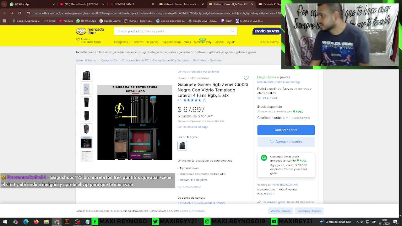Switch to COMPRA GAMER tab
Screen dimensions: 402x226
pos(131,4)
